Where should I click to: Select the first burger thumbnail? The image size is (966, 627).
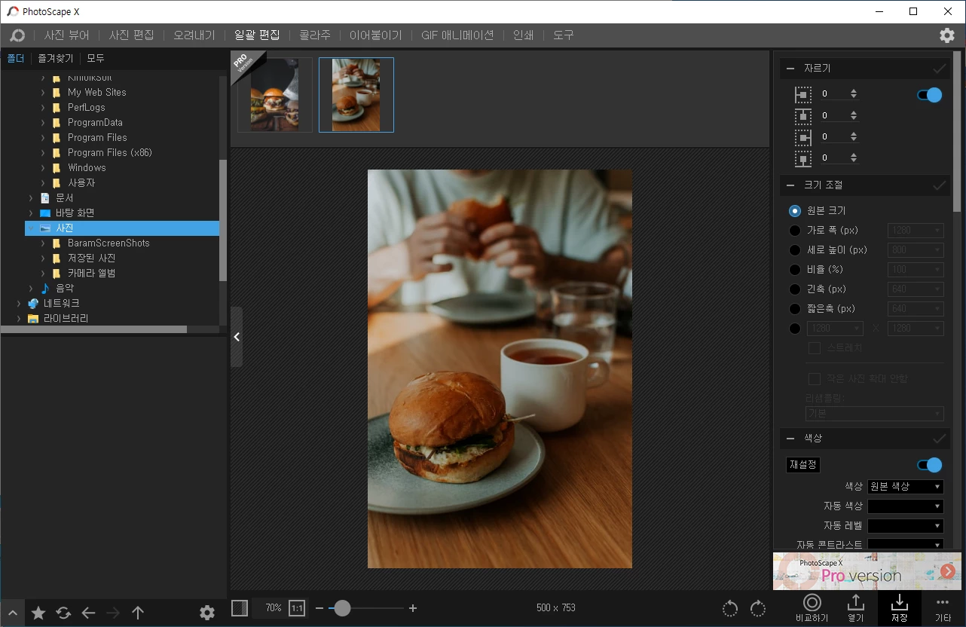274,95
